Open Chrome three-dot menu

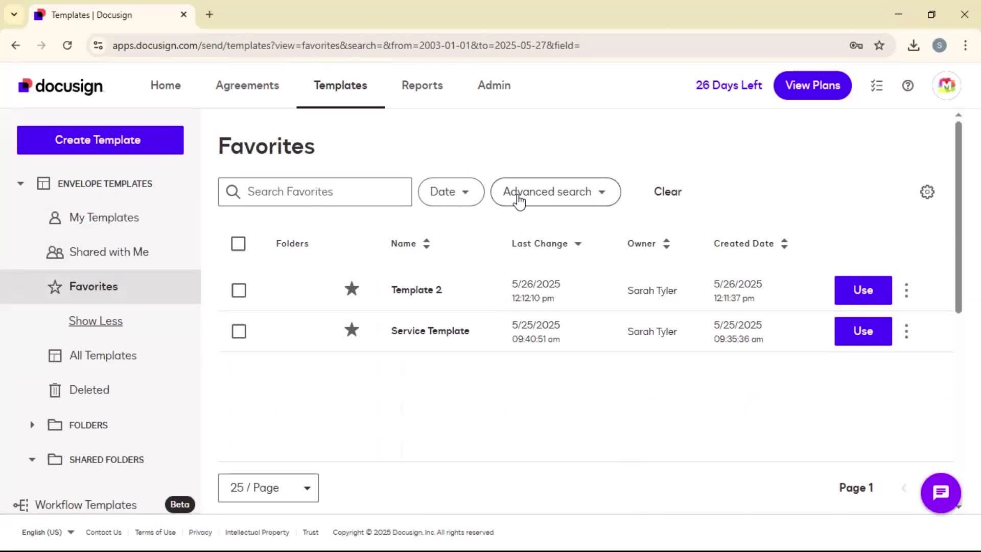pos(965,45)
